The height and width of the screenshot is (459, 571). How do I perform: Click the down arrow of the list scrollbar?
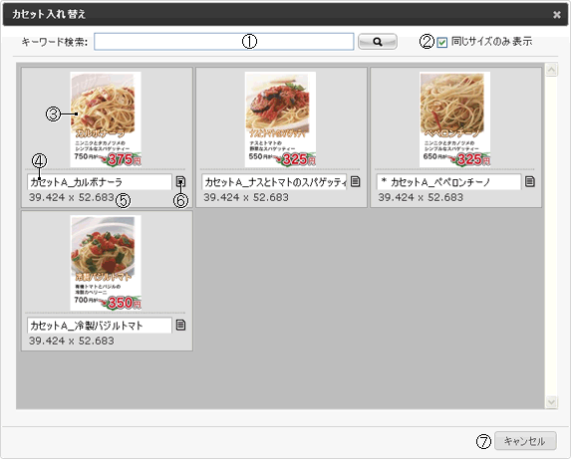point(551,402)
